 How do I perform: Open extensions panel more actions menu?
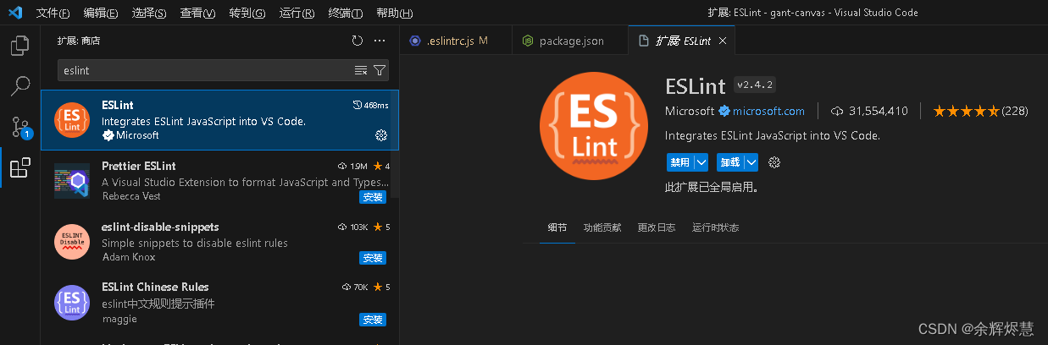click(380, 41)
